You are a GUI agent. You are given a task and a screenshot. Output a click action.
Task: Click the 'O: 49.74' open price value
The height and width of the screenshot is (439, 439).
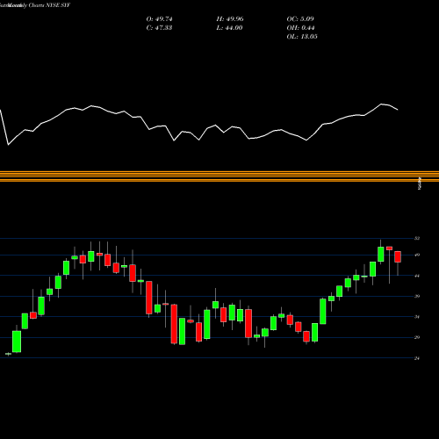tap(159, 19)
